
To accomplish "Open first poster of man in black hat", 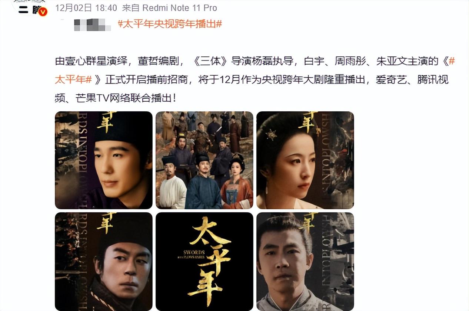I will [x=104, y=160].
